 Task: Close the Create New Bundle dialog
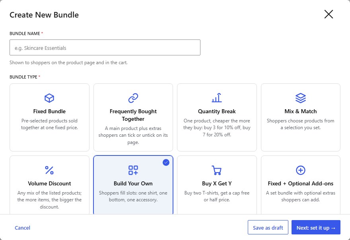329,14
